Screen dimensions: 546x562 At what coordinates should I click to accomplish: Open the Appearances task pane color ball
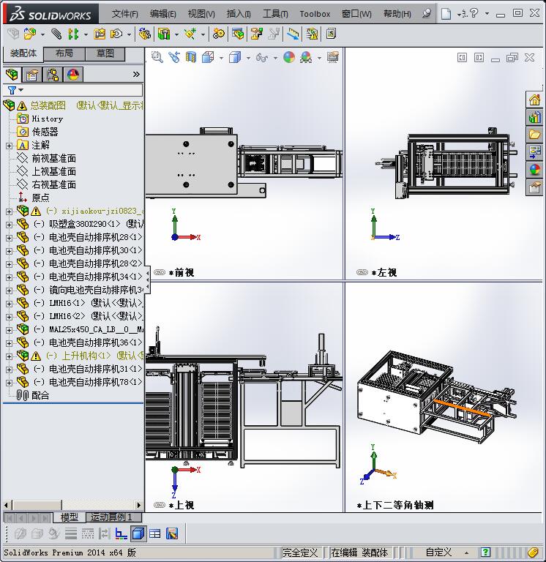[x=534, y=170]
